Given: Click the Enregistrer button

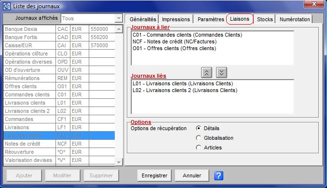Looking at the screenshot, I should [154, 175].
